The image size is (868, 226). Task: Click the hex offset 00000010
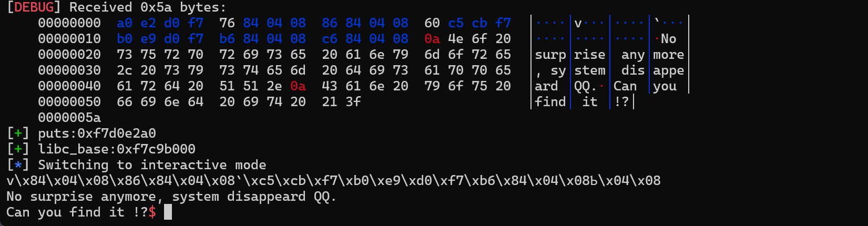coord(69,39)
